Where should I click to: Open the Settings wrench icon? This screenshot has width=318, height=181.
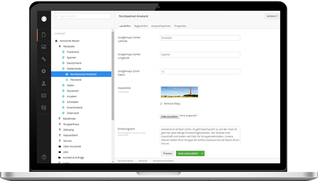(x=44, y=59)
